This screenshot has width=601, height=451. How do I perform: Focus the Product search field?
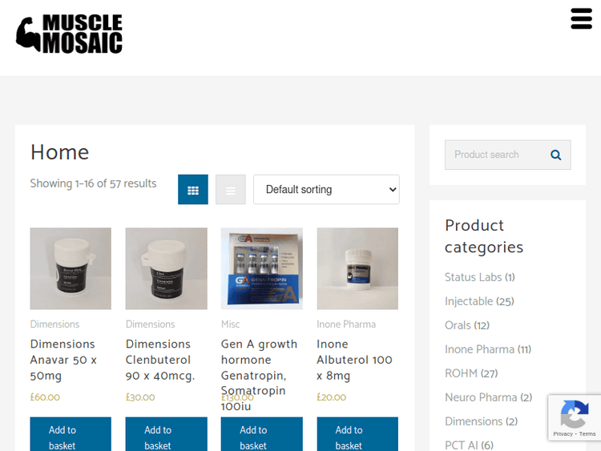pos(496,155)
